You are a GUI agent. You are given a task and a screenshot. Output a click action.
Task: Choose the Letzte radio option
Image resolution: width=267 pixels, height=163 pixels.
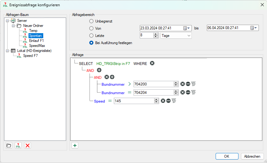92,36
